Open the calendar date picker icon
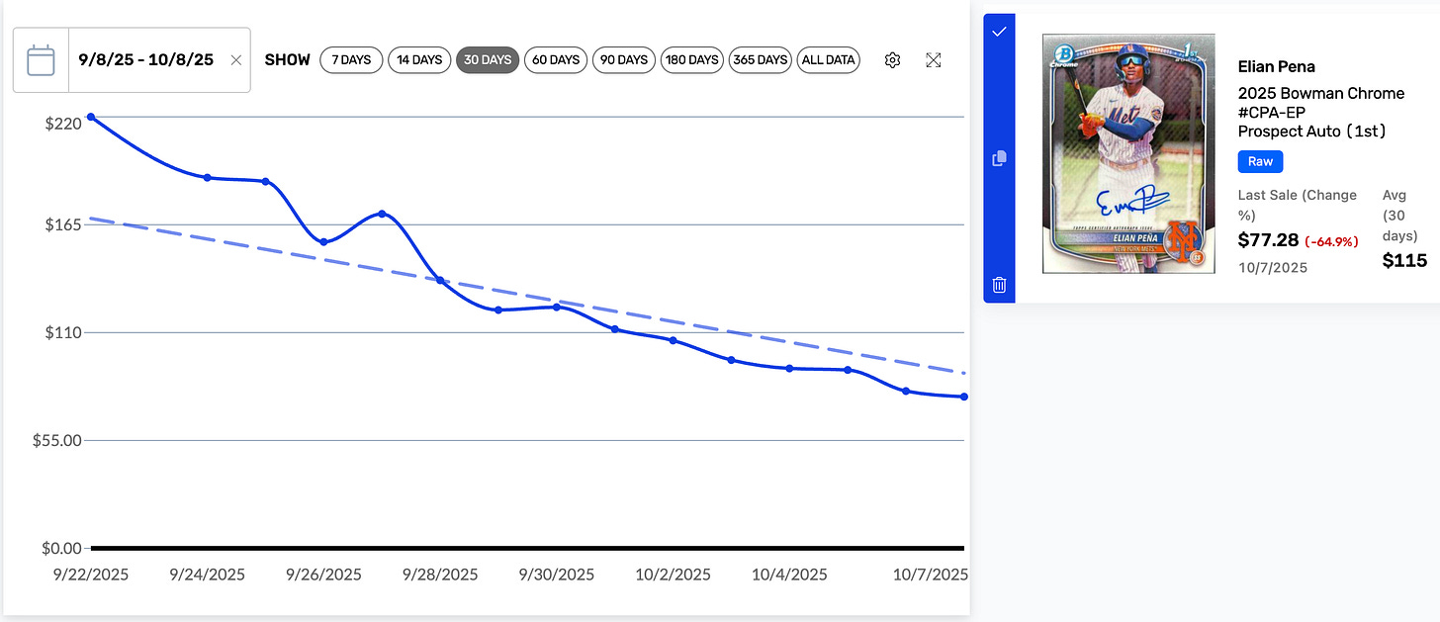 (41, 60)
